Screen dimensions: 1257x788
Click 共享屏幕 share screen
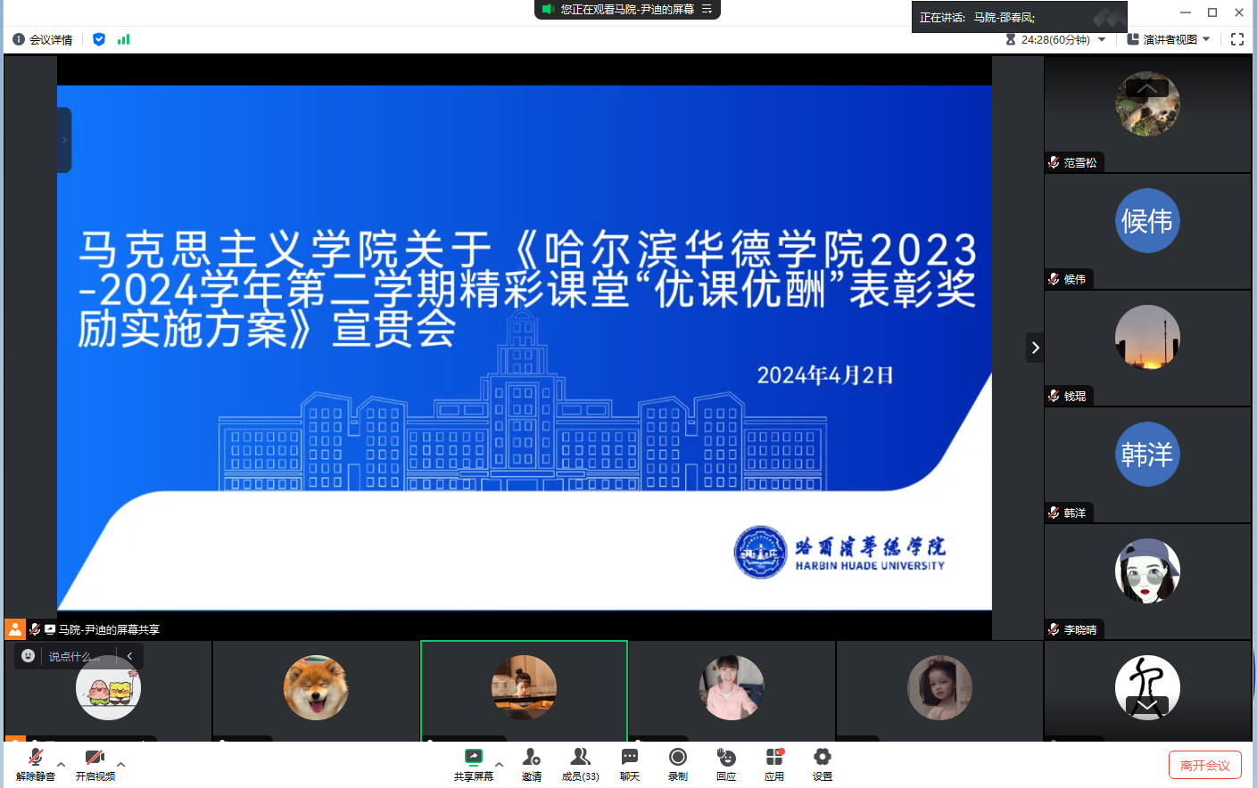(x=473, y=763)
